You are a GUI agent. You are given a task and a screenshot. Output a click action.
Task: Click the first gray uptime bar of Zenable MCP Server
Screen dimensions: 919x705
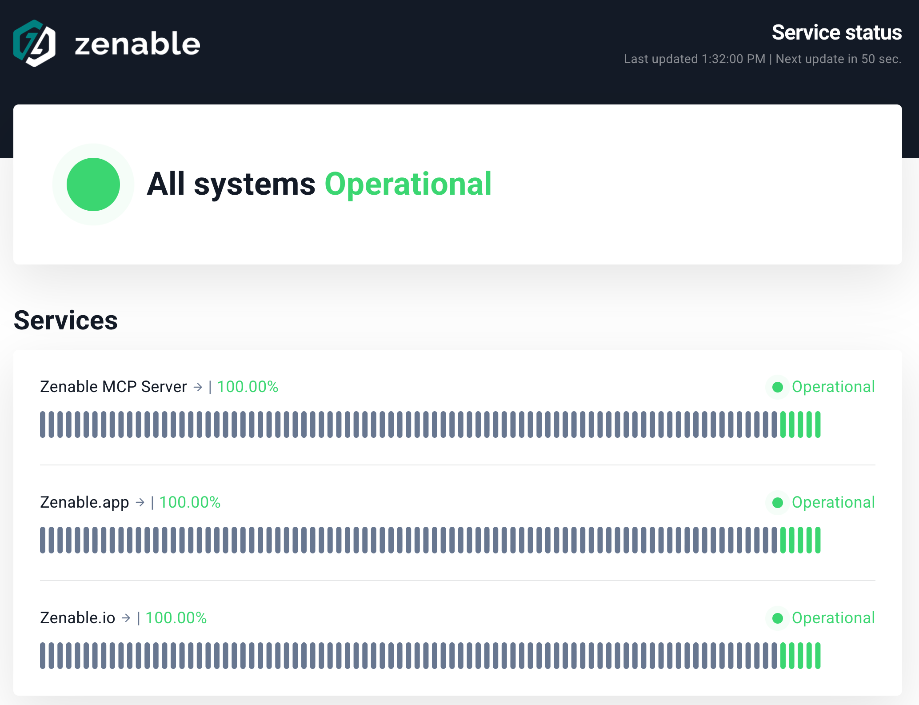click(x=43, y=425)
